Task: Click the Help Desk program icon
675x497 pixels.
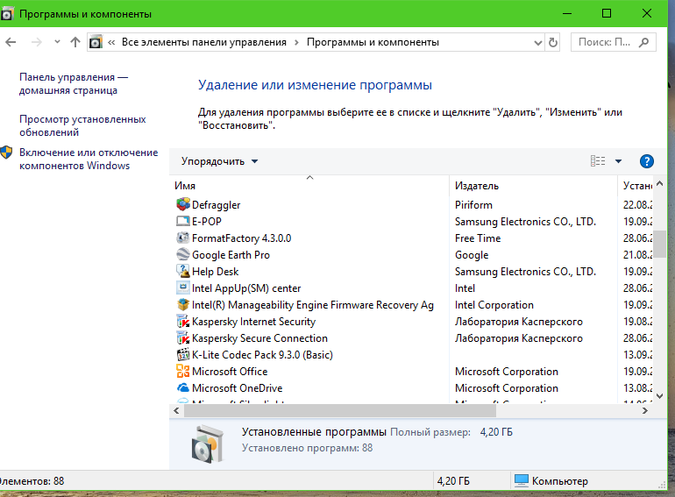Action: tap(183, 271)
